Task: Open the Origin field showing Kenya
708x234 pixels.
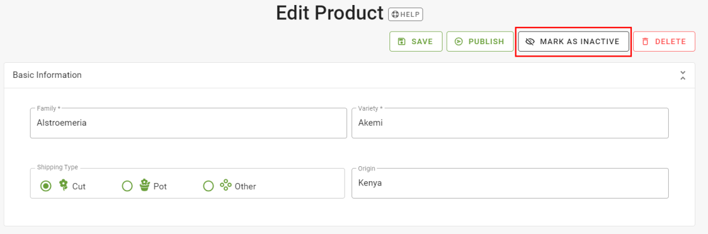Action: click(510, 183)
